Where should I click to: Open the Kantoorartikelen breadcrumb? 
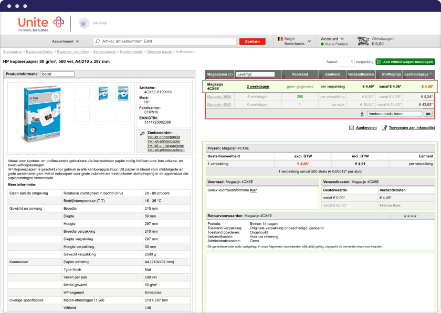click(x=39, y=52)
